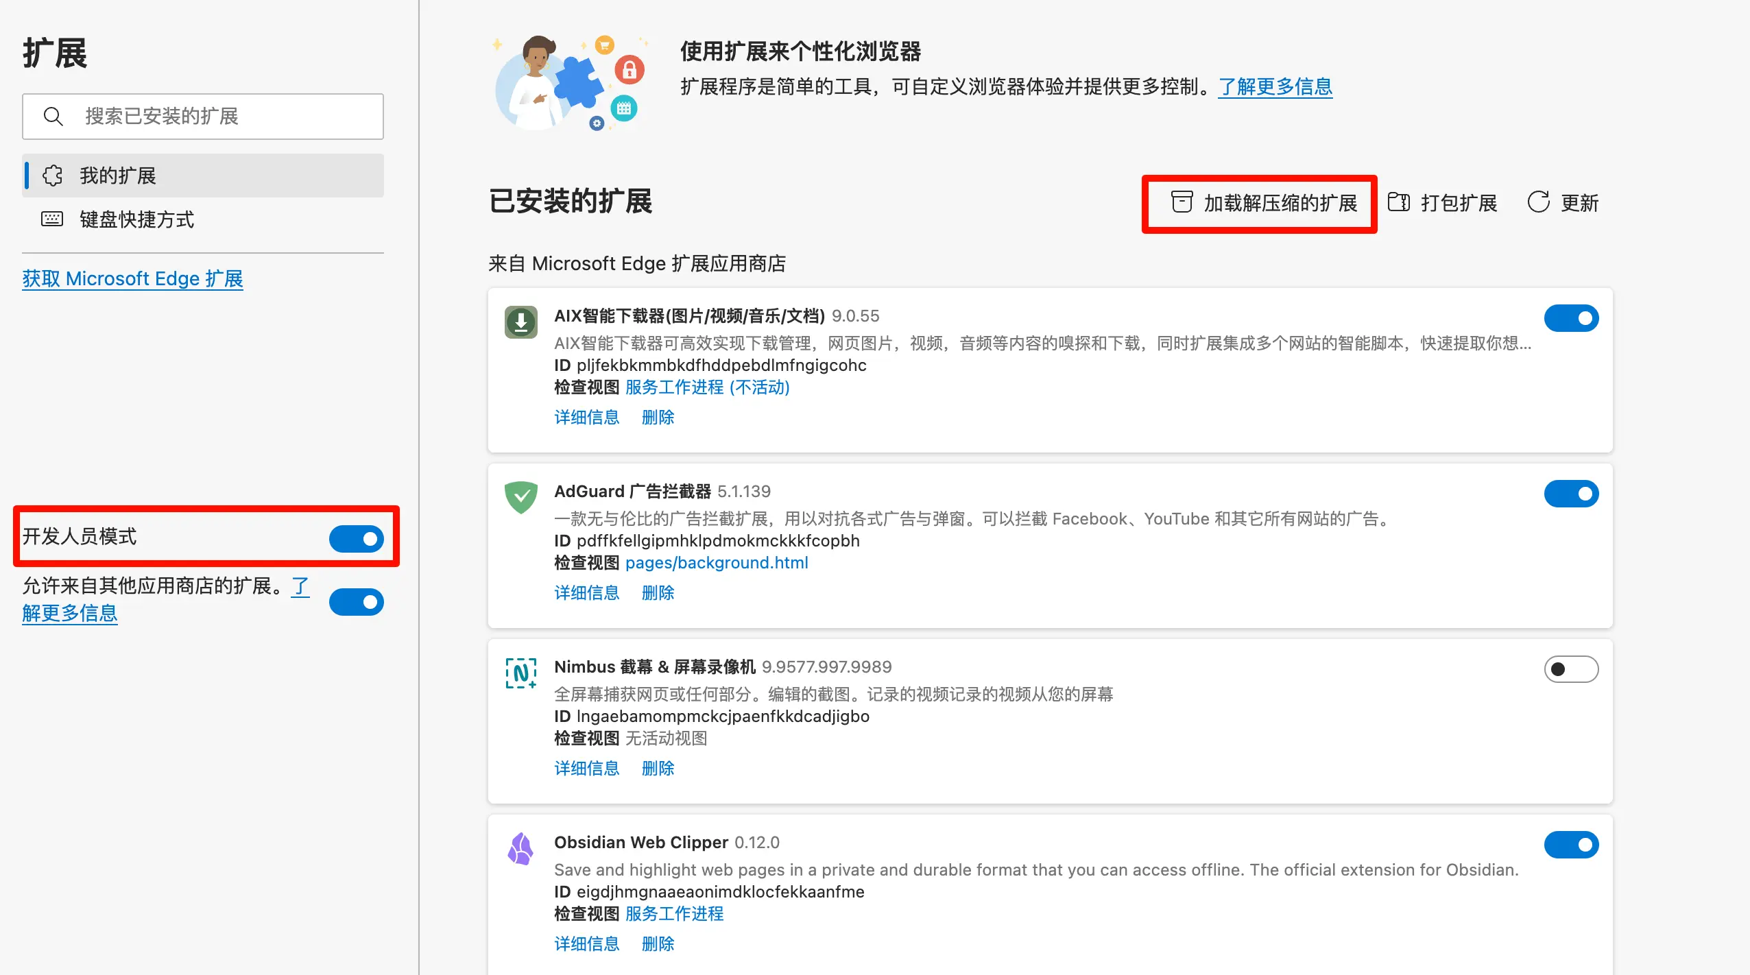Select 我的扩展 in the sidebar

118,176
